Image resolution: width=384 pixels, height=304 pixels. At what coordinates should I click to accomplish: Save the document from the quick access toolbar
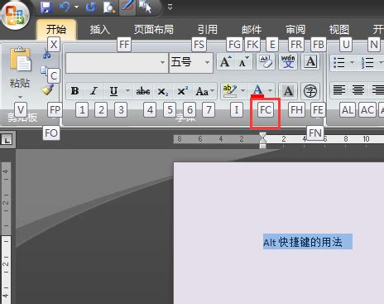(x=46, y=7)
